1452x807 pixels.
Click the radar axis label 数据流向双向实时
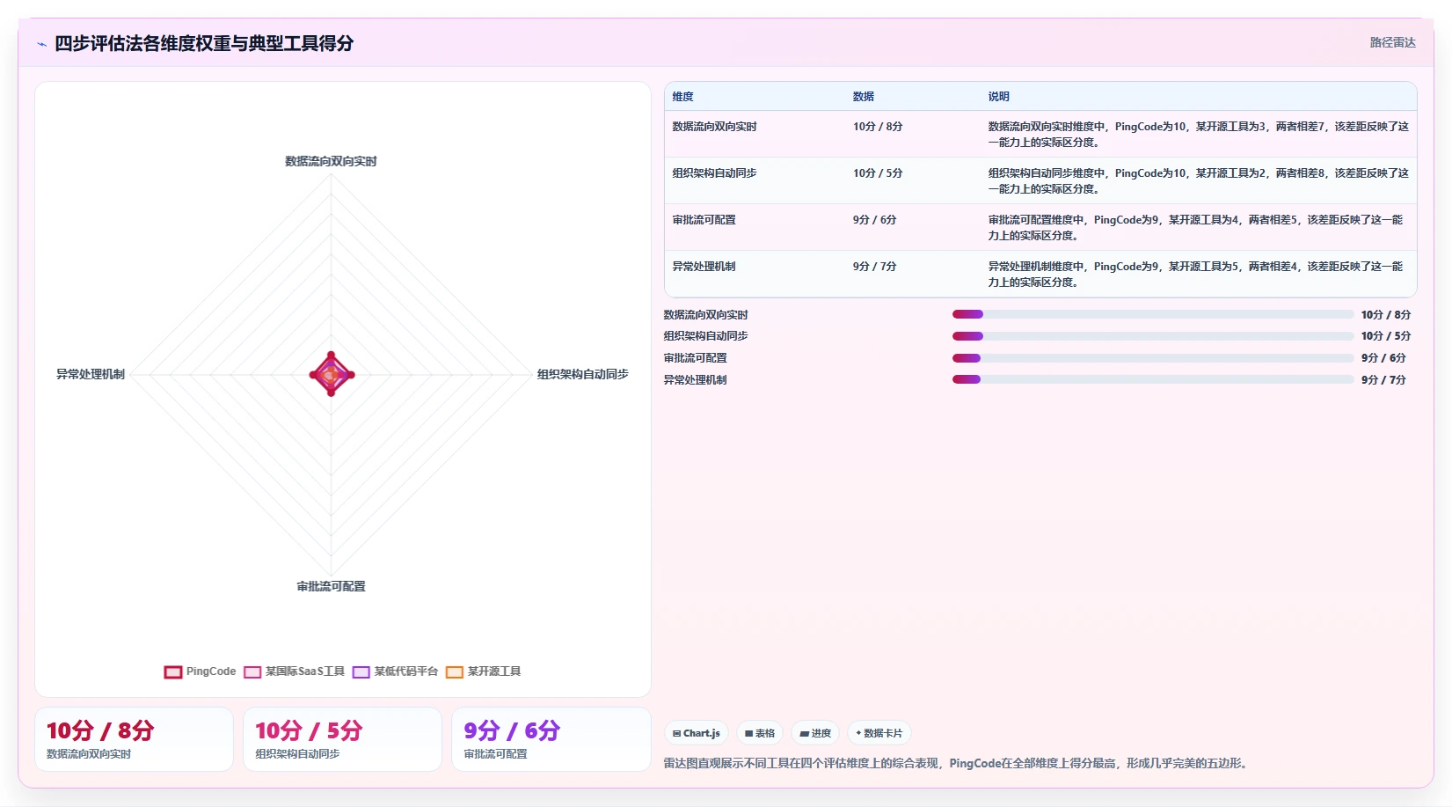[331, 162]
